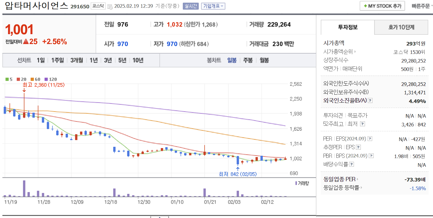Click the 52주최저 question mark icon
The width and height of the screenshot is (433, 218).
tap(362, 124)
